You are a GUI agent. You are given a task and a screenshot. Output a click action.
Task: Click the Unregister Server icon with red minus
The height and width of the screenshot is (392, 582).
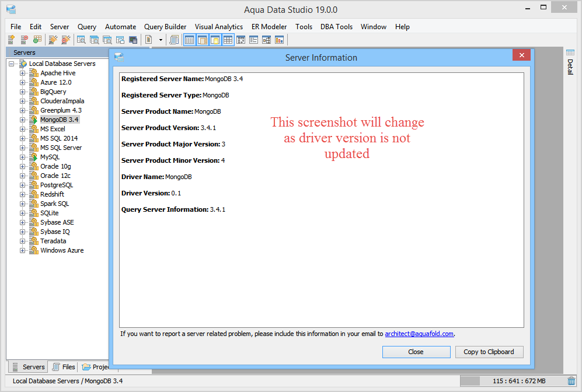click(x=24, y=40)
